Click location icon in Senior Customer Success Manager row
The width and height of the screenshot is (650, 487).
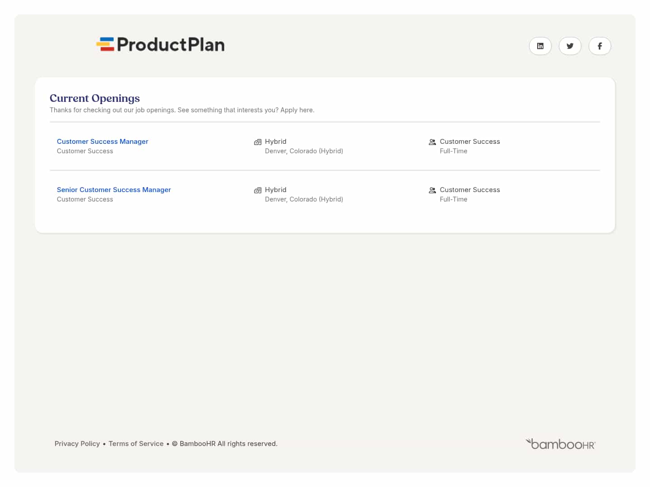(x=258, y=190)
